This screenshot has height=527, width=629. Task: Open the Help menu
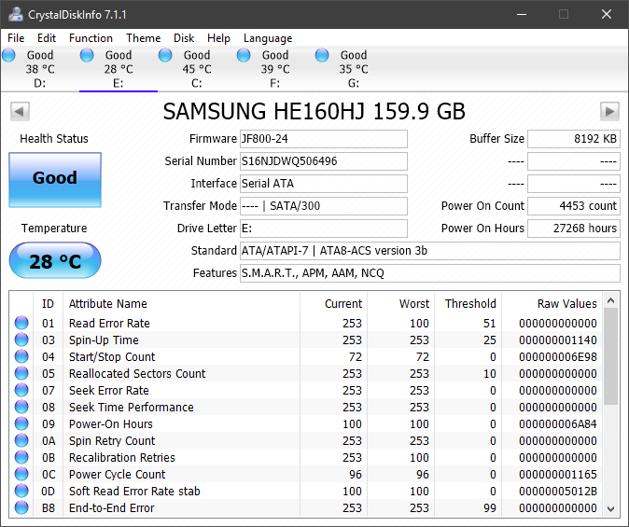[x=218, y=38]
